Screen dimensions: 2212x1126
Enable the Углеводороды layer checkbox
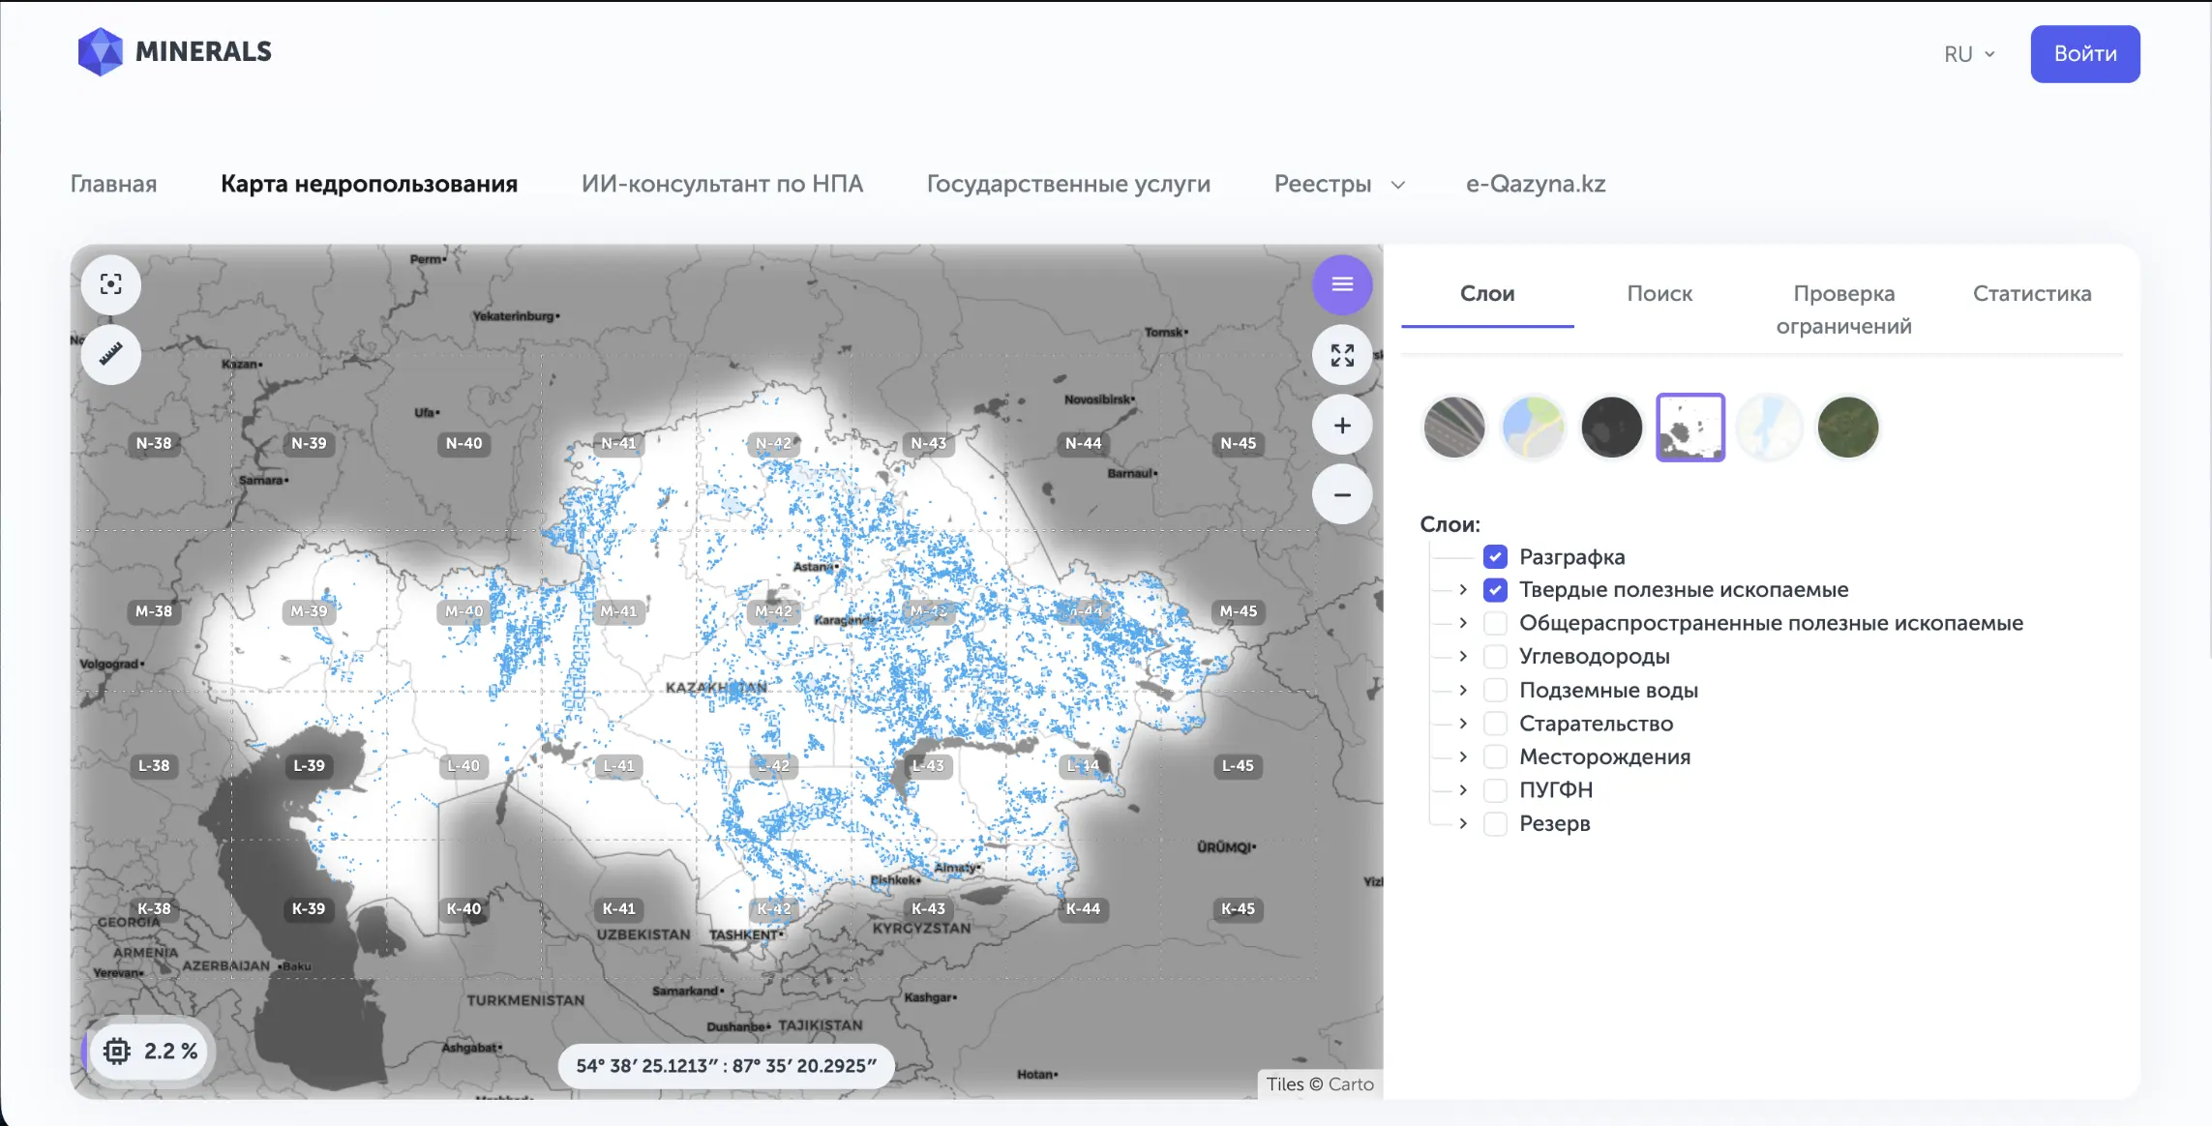point(1495,656)
